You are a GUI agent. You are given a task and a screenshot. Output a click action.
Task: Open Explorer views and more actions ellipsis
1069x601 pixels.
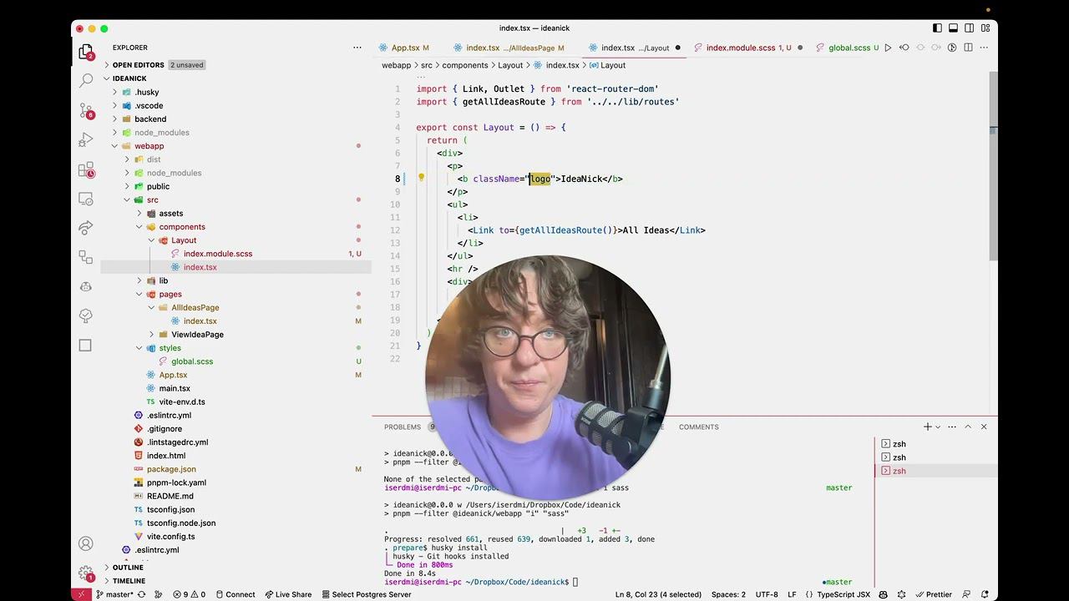click(357, 48)
